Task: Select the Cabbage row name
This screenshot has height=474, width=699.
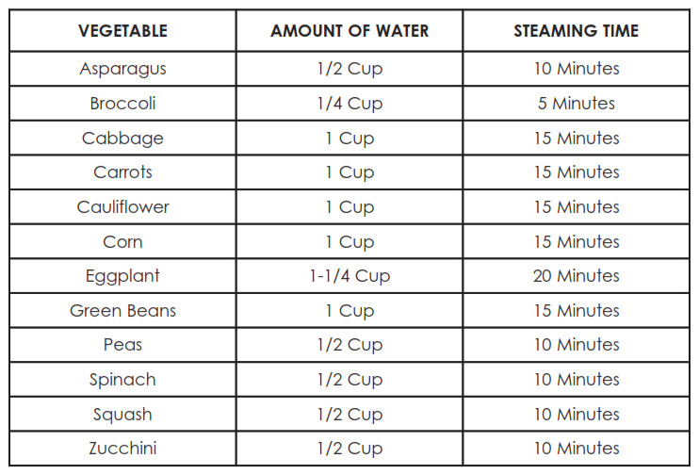Action: click(123, 139)
